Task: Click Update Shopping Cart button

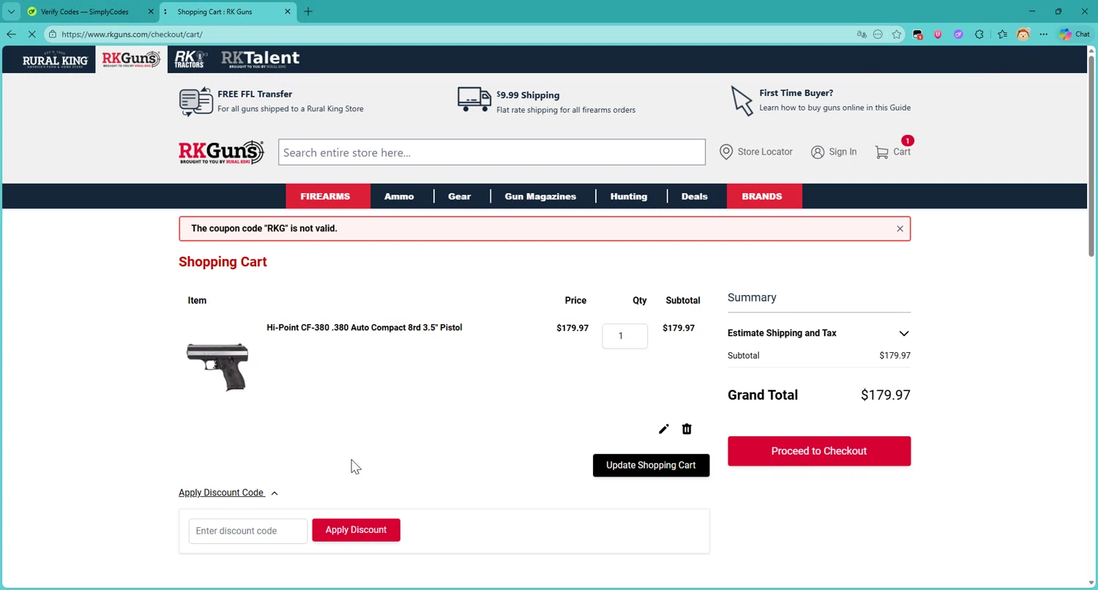Action: (x=651, y=466)
